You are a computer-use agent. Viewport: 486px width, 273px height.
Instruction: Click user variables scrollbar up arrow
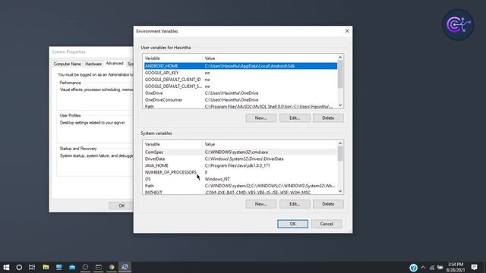pyautogui.click(x=340, y=58)
